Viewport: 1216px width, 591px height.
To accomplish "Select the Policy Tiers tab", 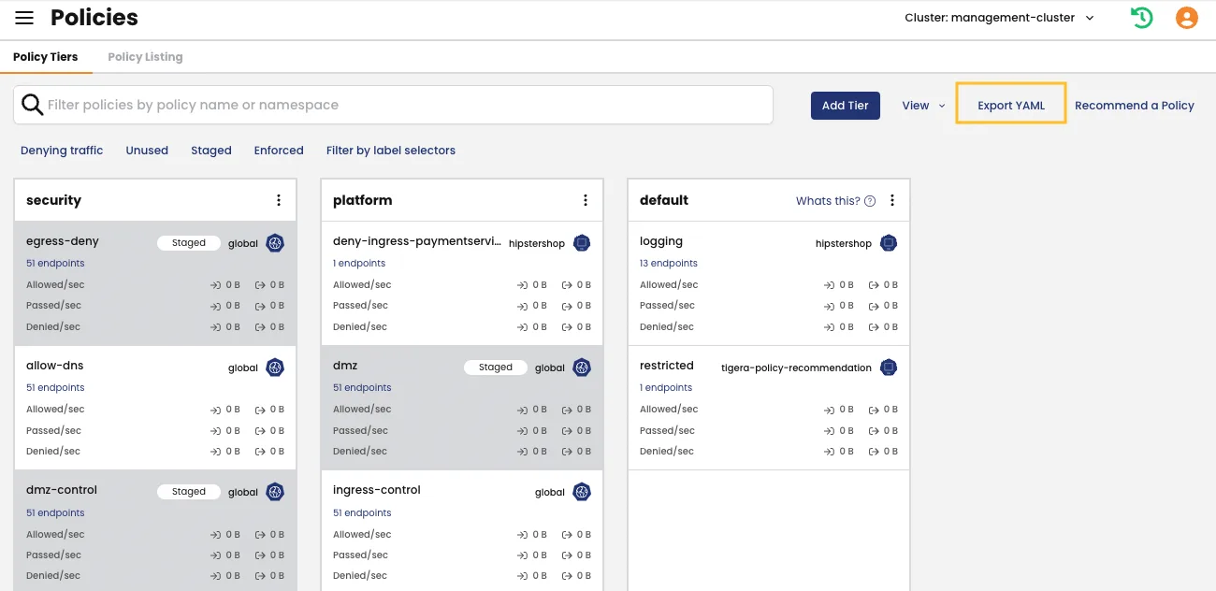I will click(x=46, y=56).
